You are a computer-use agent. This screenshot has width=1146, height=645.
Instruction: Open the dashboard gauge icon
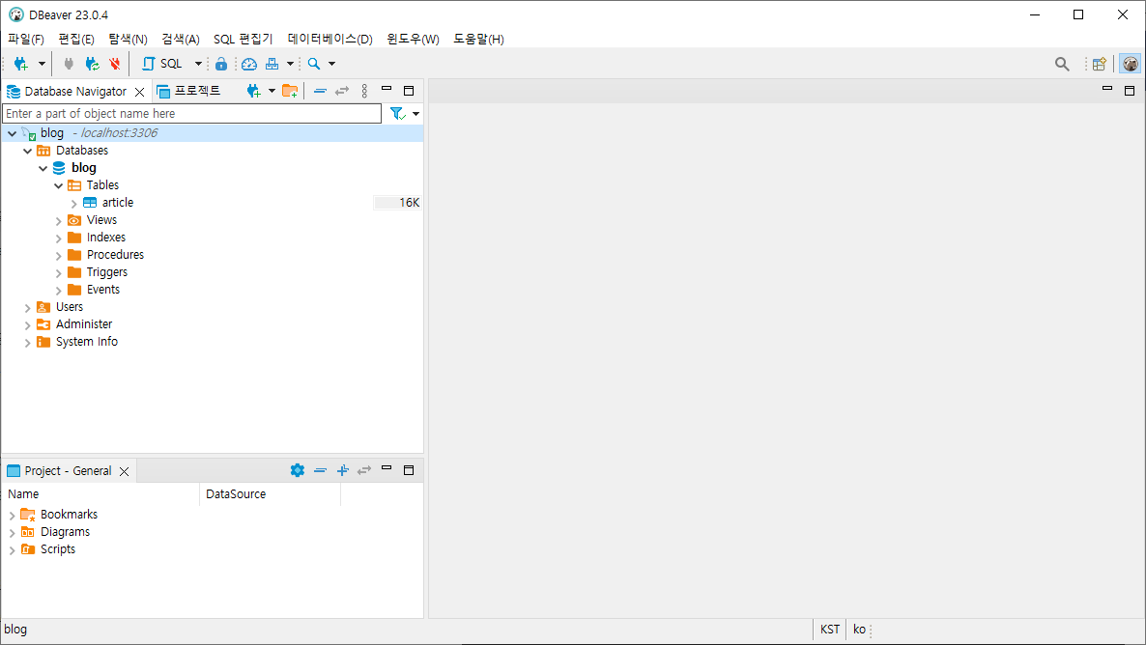pos(249,65)
